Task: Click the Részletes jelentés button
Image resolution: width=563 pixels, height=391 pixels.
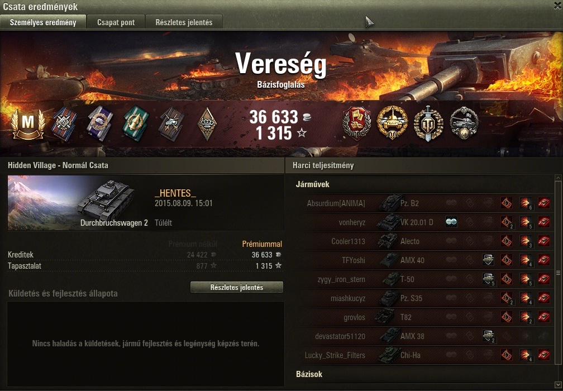Action: [237, 287]
